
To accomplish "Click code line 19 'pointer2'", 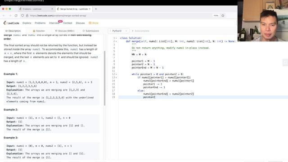I will coord(149,97).
